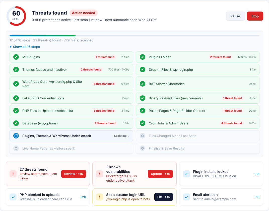Click pending circle for Files Changed Since Last Scan
Viewport: 269px width, 211px height.
143,136
